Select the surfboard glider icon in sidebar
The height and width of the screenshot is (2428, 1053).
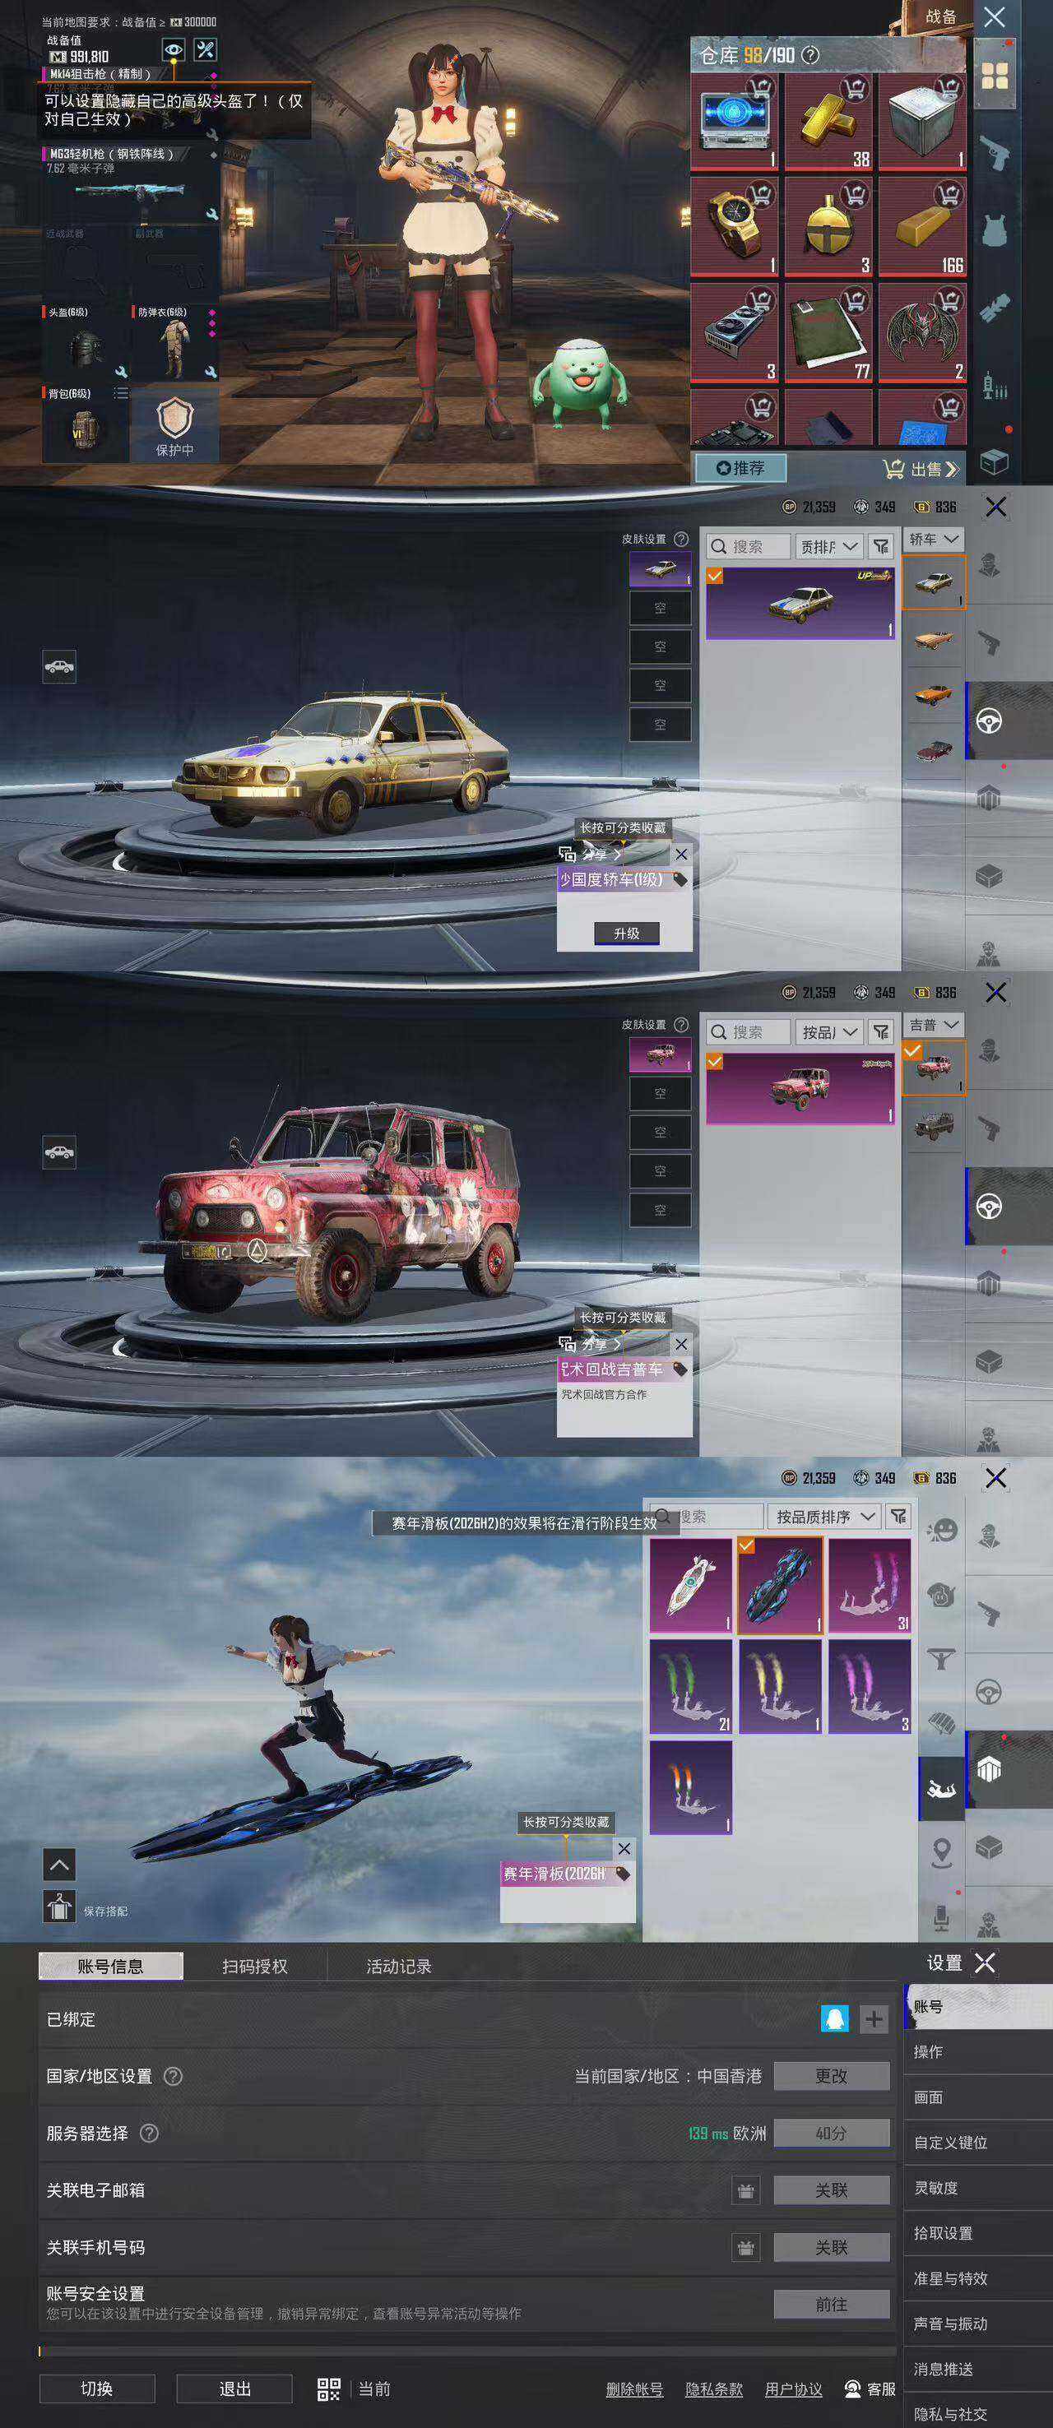[x=941, y=1786]
